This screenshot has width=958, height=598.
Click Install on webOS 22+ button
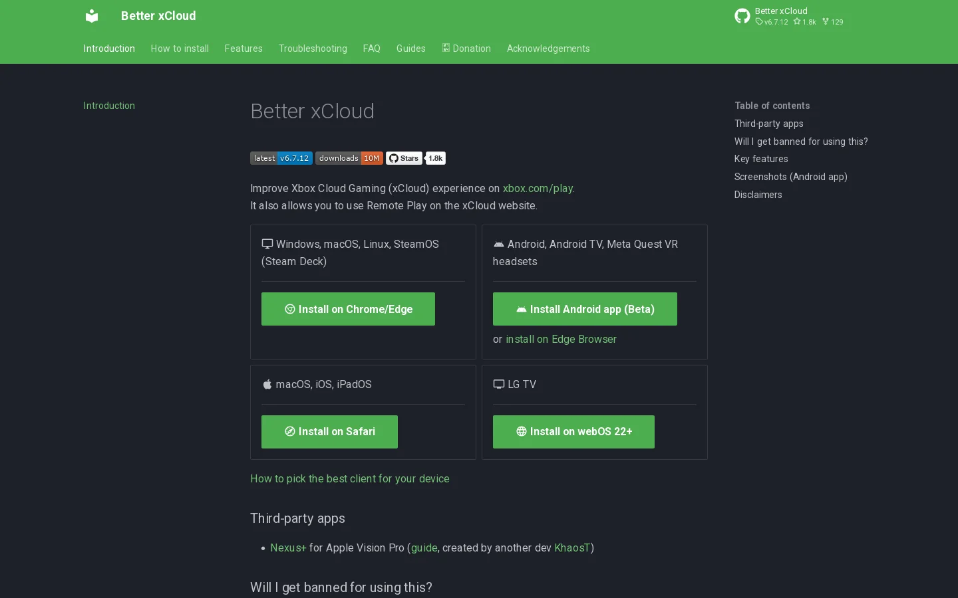[x=573, y=432]
